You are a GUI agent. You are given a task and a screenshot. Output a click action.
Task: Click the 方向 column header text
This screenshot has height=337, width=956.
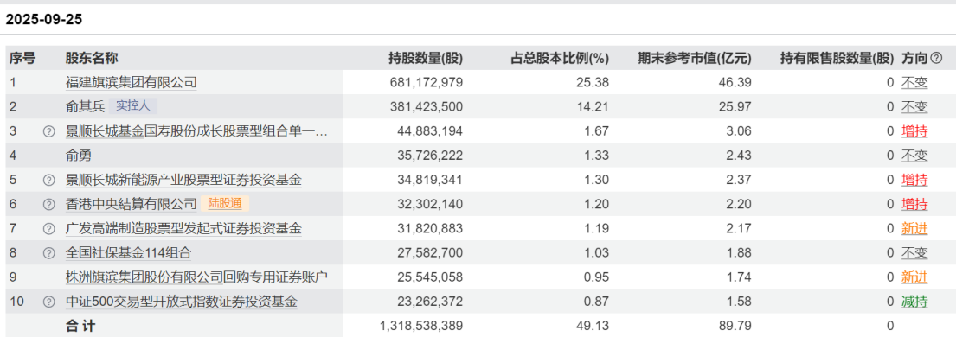coord(914,59)
